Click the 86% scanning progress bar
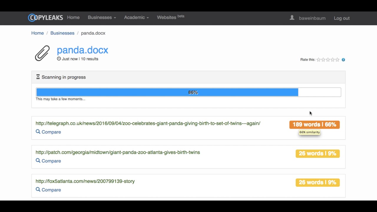 point(188,92)
